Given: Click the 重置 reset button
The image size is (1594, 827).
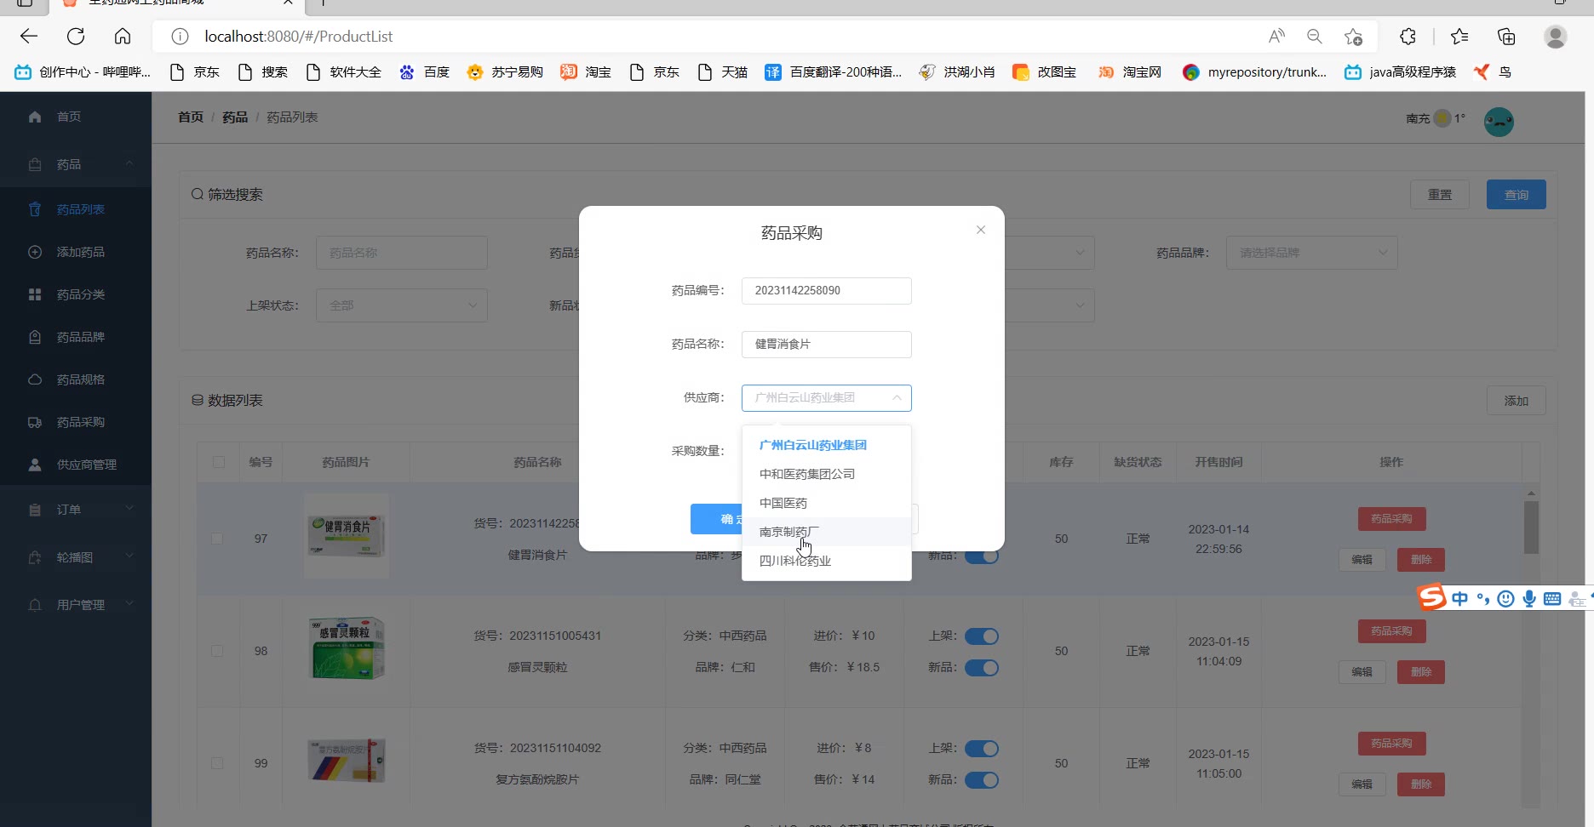Looking at the screenshot, I should [1440, 195].
